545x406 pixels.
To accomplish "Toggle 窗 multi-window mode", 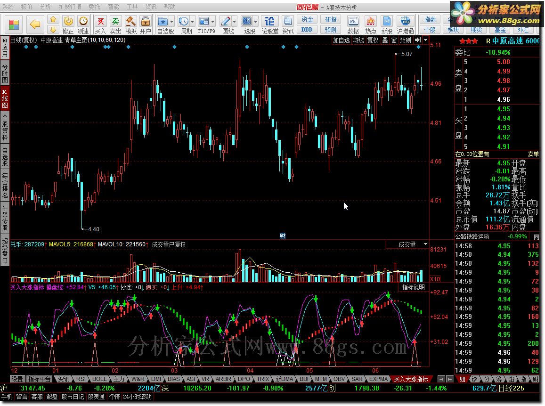I will (394, 41).
